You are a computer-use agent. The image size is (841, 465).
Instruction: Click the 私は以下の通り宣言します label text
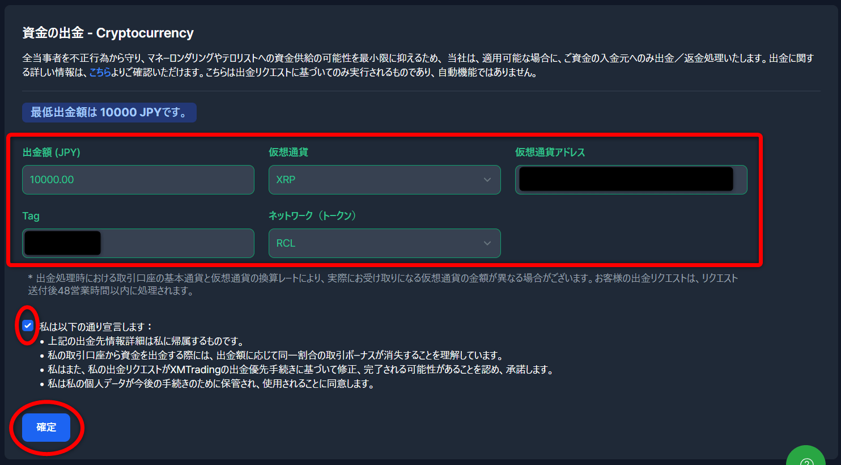pos(96,327)
